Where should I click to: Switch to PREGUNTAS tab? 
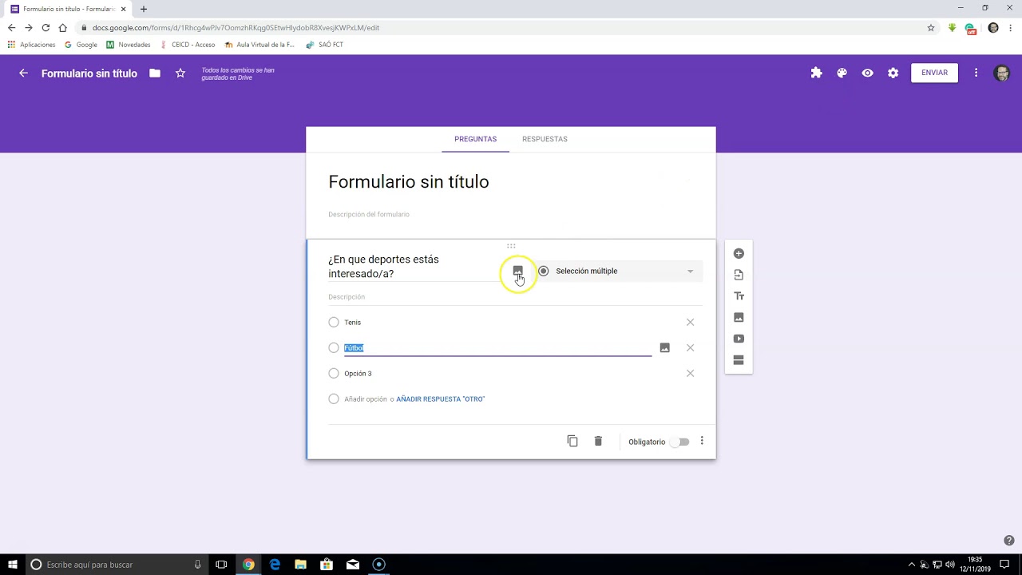pos(475,139)
